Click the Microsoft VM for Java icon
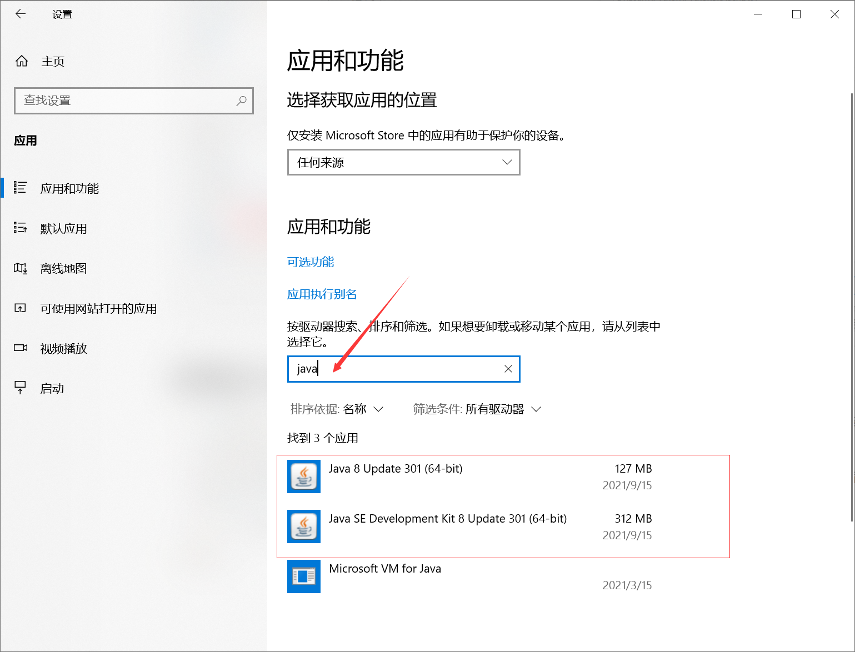 tap(304, 576)
